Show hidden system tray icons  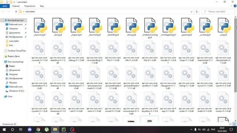191,130
